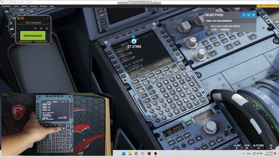
Task: Click the line select key beside A/C STATUS
Action: (118, 66)
